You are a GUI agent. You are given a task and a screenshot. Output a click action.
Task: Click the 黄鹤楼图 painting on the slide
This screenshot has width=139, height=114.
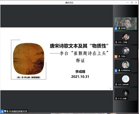pos(29,59)
